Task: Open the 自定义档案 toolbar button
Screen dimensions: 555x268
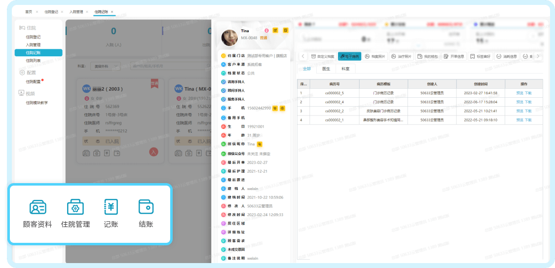Action: 323,56
